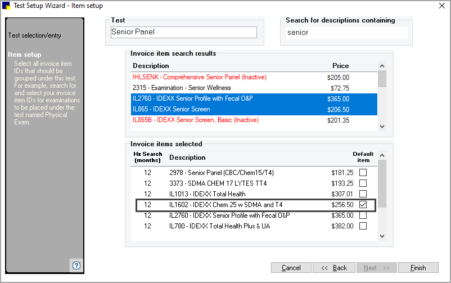This screenshot has height=283, width=451.
Task: Check Default item for IL1013 IDEXX Total Health
Action: (x=363, y=194)
